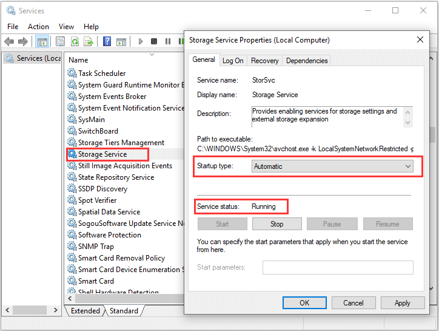Image resolution: width=439 pixels, height=331 pixels.
Task: Click the down arrow of main vertical scrollbar
Action: [432, 288]
